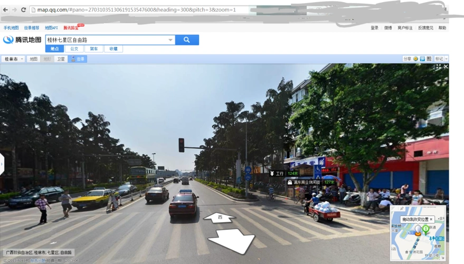The width and height of the screenshot is (464, 264).
Task: Toggle 街景 street view mode
Action: point(78,59)
